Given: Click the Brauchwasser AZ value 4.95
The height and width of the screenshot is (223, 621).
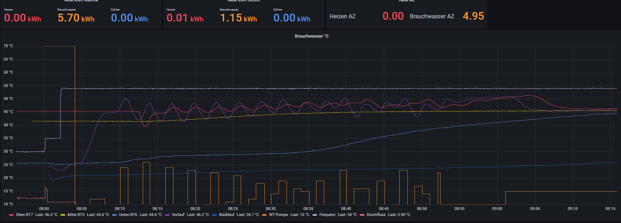Looking at the screenshot, I should [x=473, y=16].
